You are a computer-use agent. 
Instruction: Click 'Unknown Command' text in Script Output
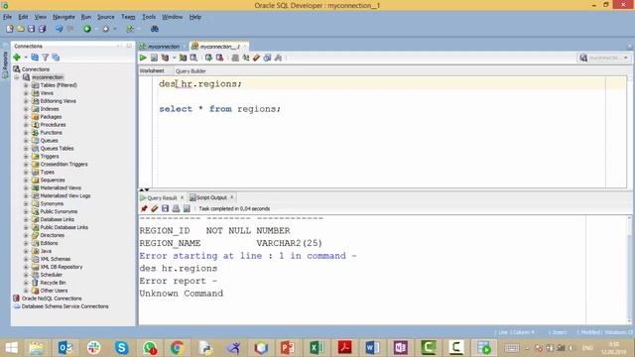[x=181, y=294]
